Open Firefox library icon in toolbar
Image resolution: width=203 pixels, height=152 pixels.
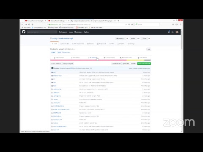(173, 24)
